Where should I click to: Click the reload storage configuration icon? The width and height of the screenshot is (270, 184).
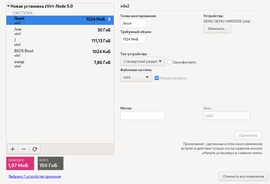tap(35, 149)
